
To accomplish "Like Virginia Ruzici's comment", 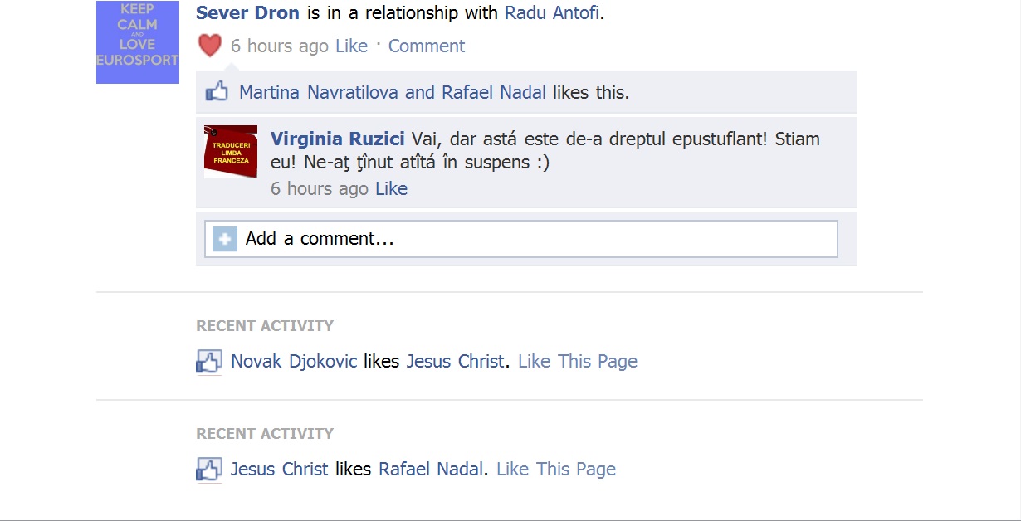I will point(391,189).
